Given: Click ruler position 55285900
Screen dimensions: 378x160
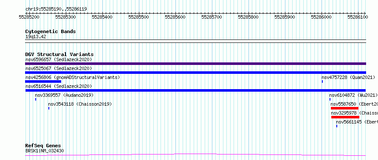Looking at the screenshot, I should pyautogui.click(x=285, y=17).
